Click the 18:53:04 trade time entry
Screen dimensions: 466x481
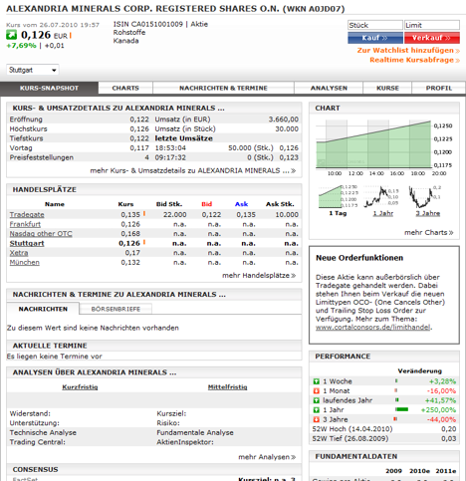pos(170,148)
